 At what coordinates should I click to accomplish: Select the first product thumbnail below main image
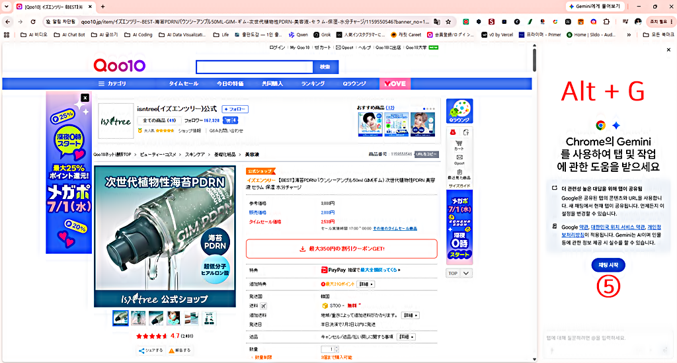tap(120, 318)
